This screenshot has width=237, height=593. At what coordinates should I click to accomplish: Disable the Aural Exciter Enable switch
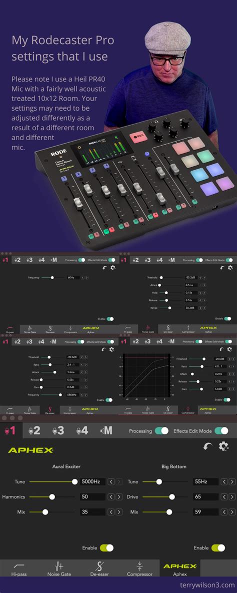pyautogui.click(x=106, y=547)
